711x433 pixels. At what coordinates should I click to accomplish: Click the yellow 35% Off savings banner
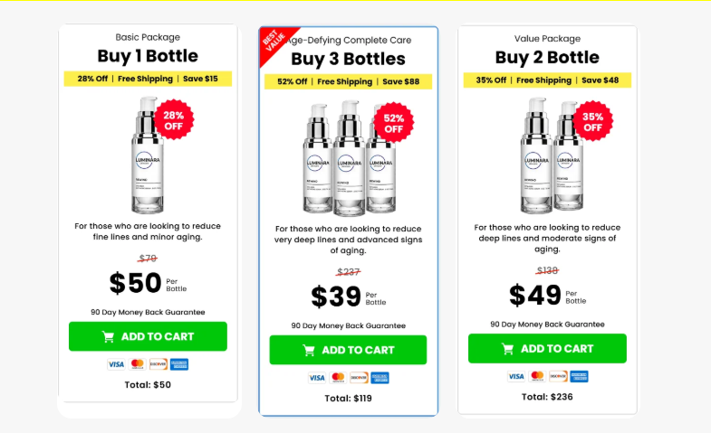547,80
